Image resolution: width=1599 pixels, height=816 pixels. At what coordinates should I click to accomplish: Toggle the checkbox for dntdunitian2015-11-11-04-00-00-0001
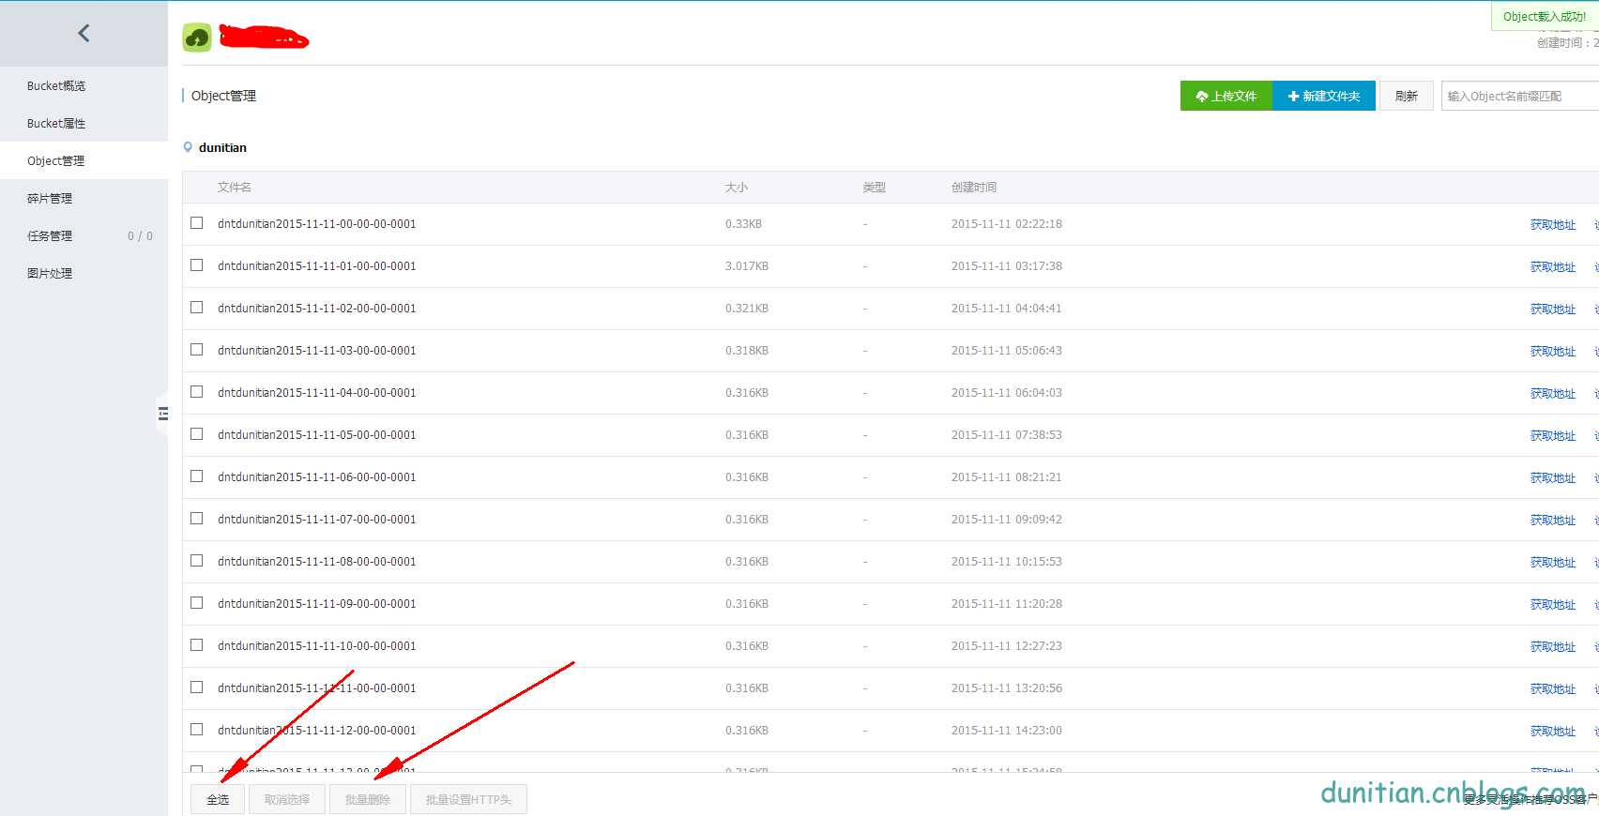click(197, 392)
